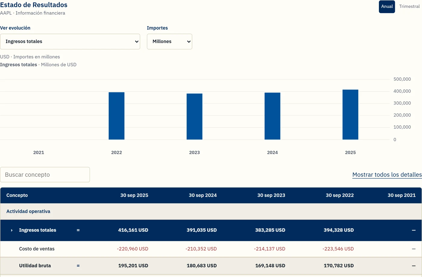
Task: Click the 170,782 USD gross profit cell
Action: [339, 266]
